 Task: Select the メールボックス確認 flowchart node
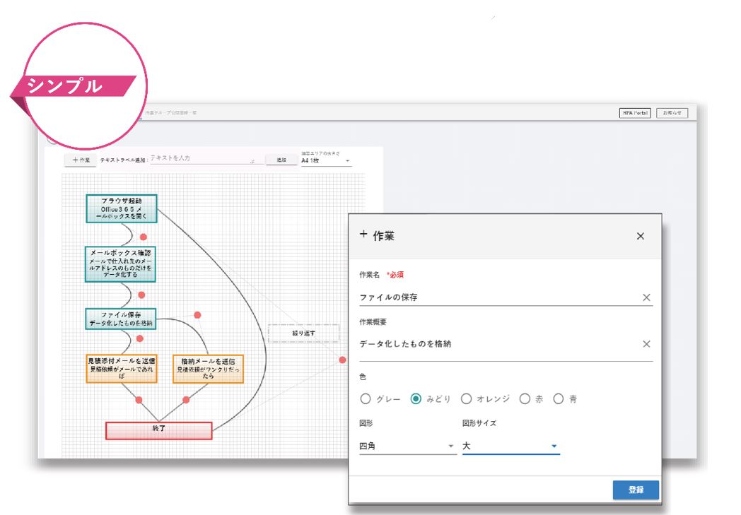[x=120, y=264]
